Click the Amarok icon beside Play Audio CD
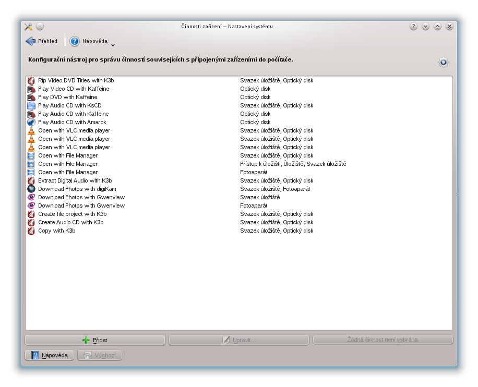Viewport: 478px width, 387px height. pos(31,122)
